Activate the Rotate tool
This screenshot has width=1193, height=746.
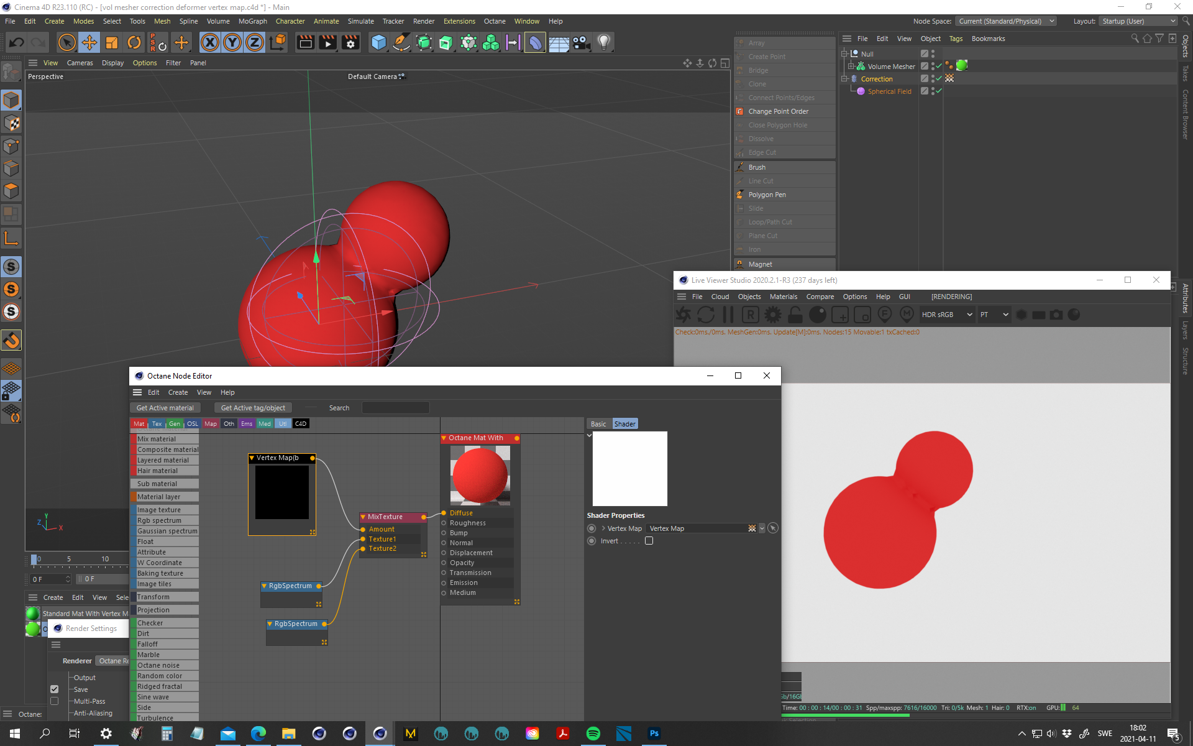(x=134, y=42)
